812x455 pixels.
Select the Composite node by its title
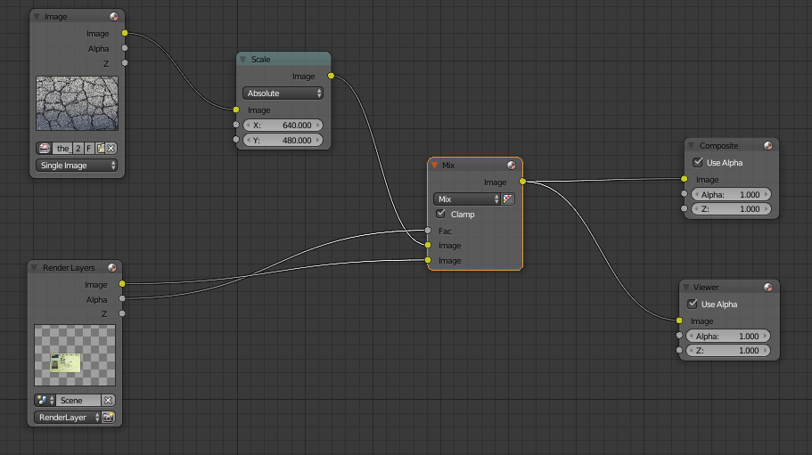[718, 146]
